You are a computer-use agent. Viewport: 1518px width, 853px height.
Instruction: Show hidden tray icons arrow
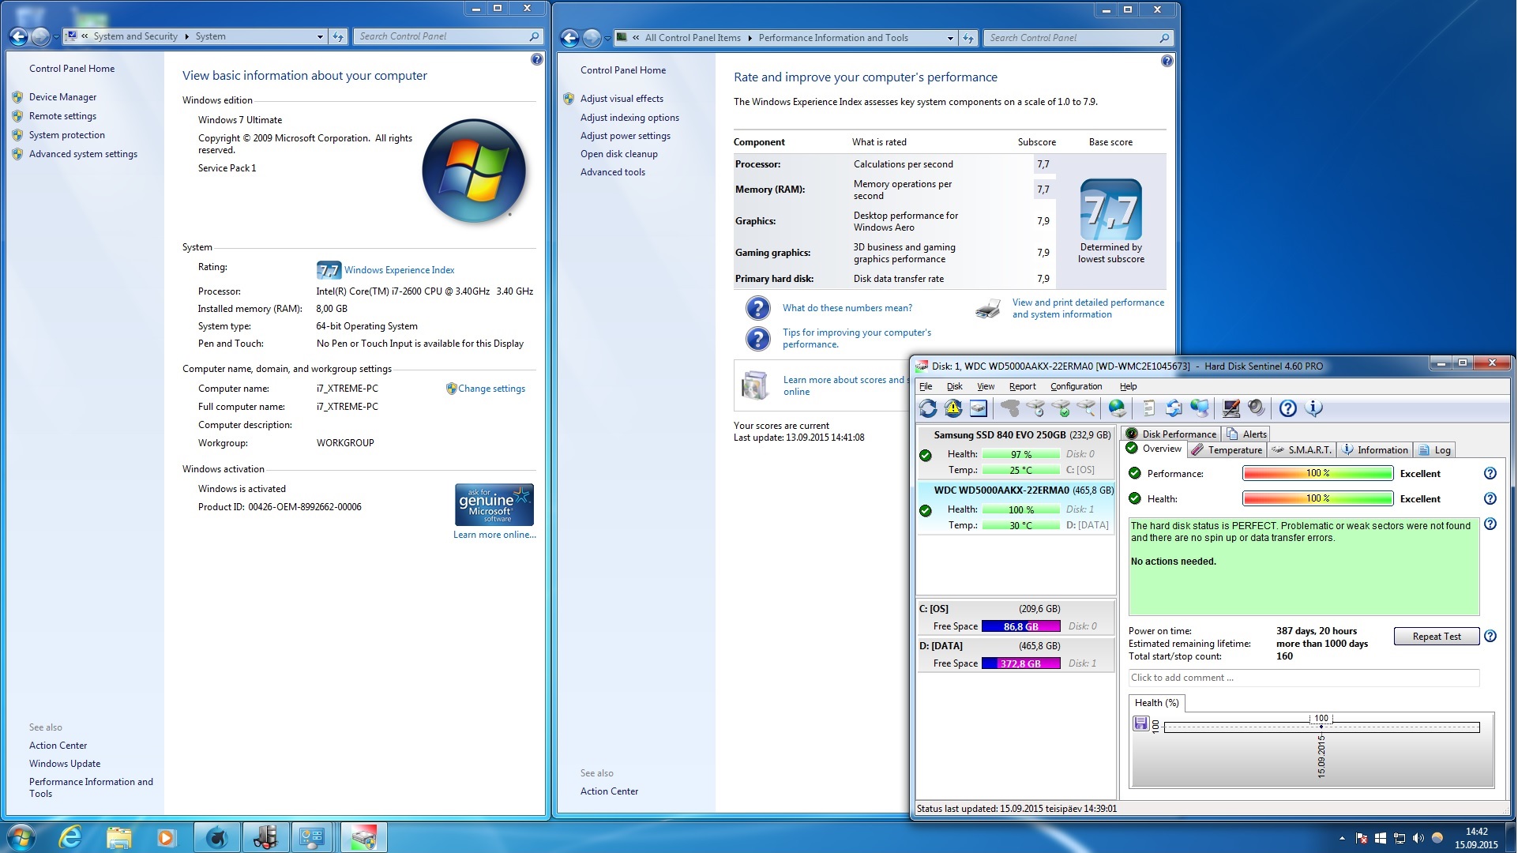pyautogui.click(x=1342, y=838)
